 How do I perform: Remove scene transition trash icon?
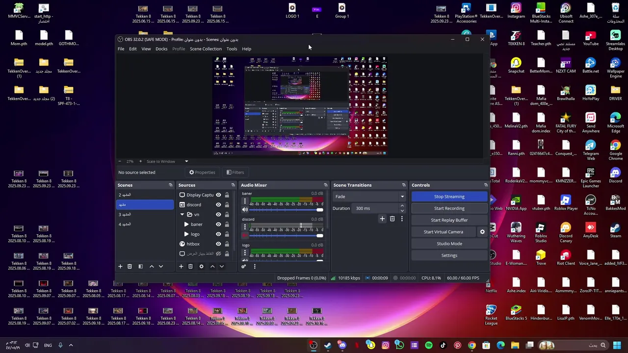[x=392, y=219]
